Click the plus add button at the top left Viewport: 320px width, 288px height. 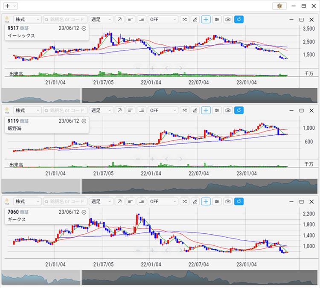[x=7, y=6]
